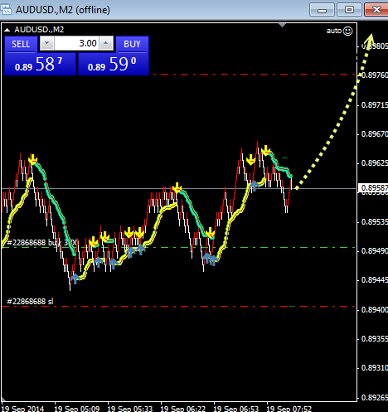Decrease lot volume with down arrow
This screenshot has width=388, height=412.
(47, 43)
